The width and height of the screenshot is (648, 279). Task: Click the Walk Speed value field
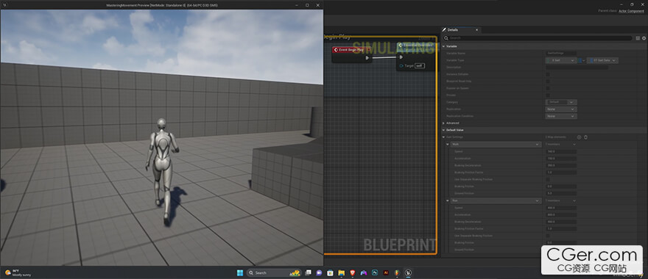[561, 151]
